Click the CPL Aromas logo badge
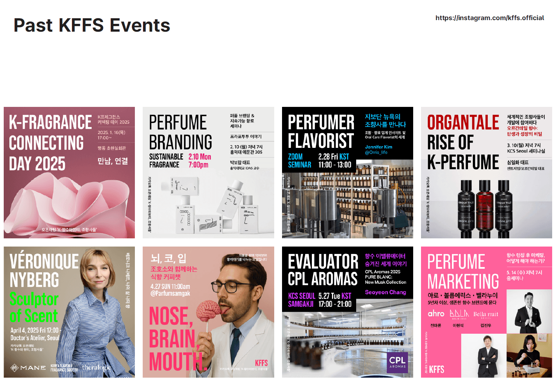The height and width of the screenshot is (381, 557). point(398,362)
